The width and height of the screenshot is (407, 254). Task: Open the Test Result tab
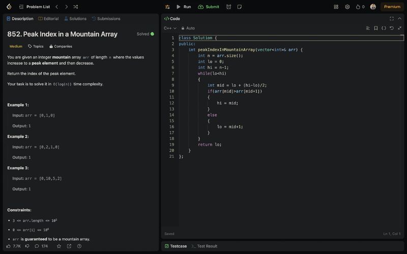click(x=205, y=246)
